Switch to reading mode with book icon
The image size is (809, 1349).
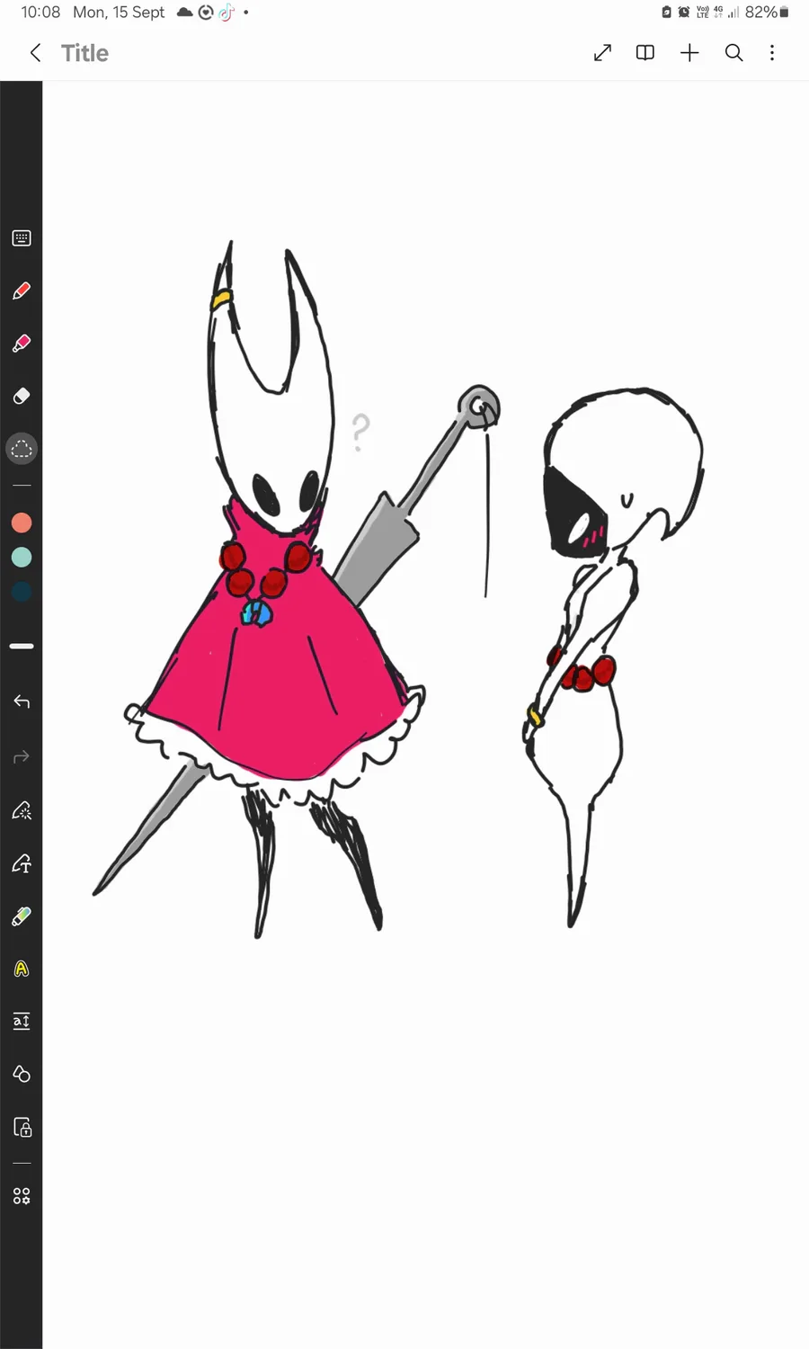coord(645,53)
